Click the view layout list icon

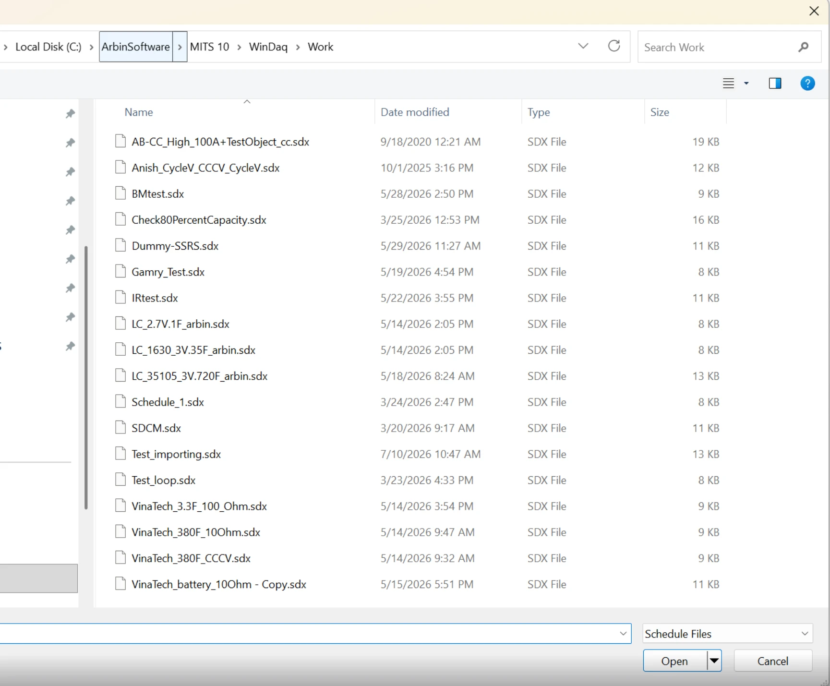pos(729,84)
